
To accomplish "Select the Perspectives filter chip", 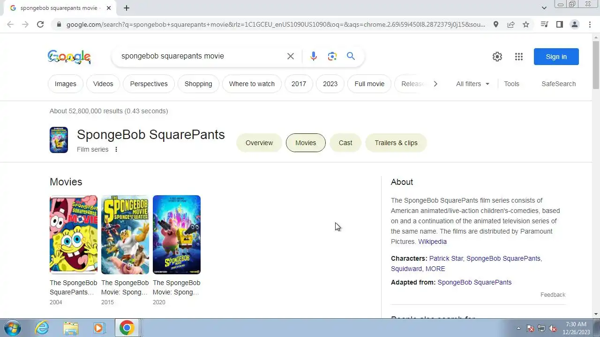I will [x=149, y=84].
